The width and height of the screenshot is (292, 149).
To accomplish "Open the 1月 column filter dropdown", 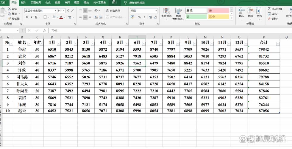I will click(59, 44).
